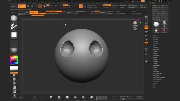The image size is (180, 101).
Task: Open the current brush thumbnail
Action: pos(14,19)
